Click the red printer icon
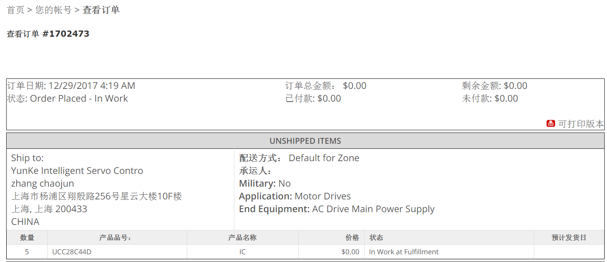This screenshot has width=607, height=262. [550, 124]
